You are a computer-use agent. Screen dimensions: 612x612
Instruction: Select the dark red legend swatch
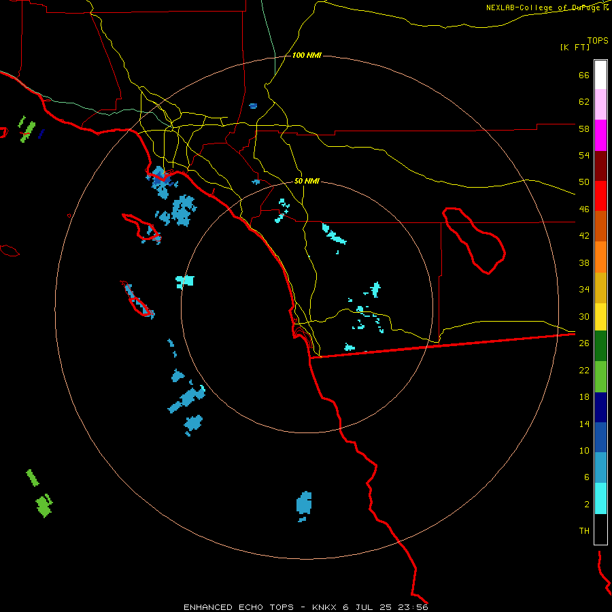(x=600, y=165)
